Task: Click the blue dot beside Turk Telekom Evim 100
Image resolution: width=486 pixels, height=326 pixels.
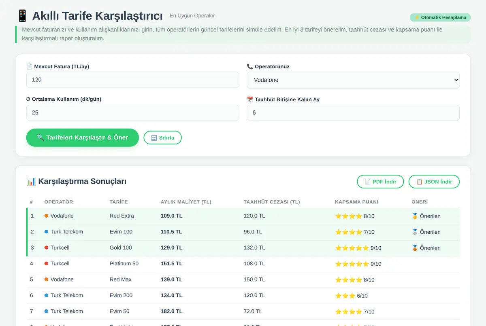Action: pos(46,232)
